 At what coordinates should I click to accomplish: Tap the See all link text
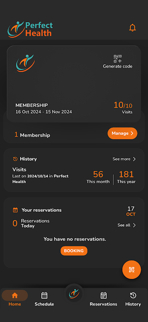[124, 225]
